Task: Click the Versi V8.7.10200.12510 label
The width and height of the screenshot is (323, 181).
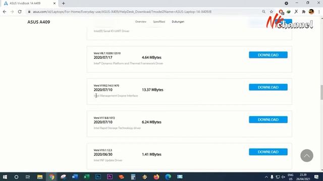Action: pyautogui.click(x=107, y=53)
